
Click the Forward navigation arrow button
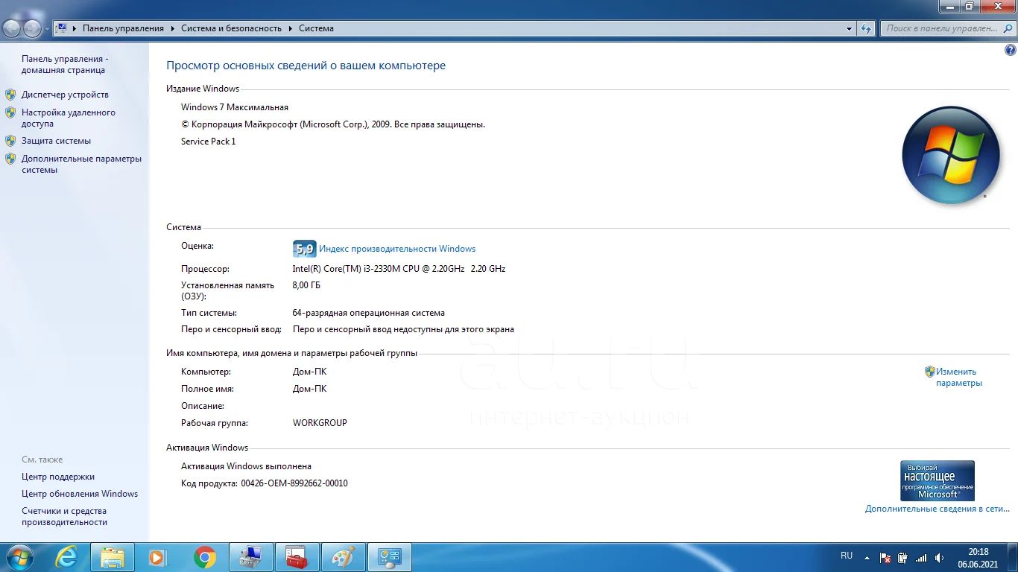click(x=32, y=28)
